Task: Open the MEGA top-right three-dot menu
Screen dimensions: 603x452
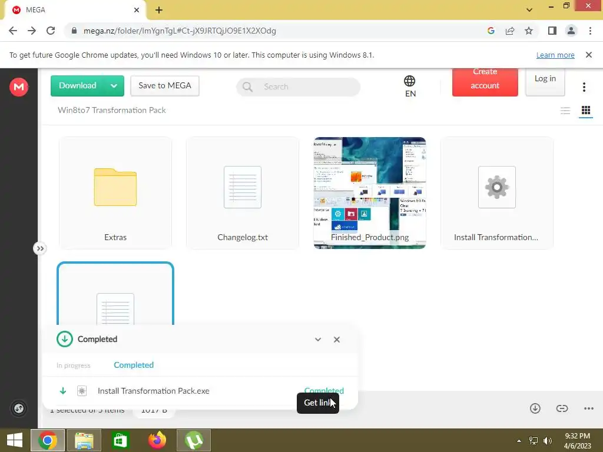Action: click(x=584, y=87)
